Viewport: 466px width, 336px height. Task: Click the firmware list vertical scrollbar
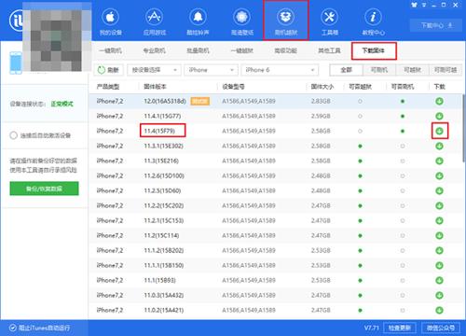[x=463, y=128]
